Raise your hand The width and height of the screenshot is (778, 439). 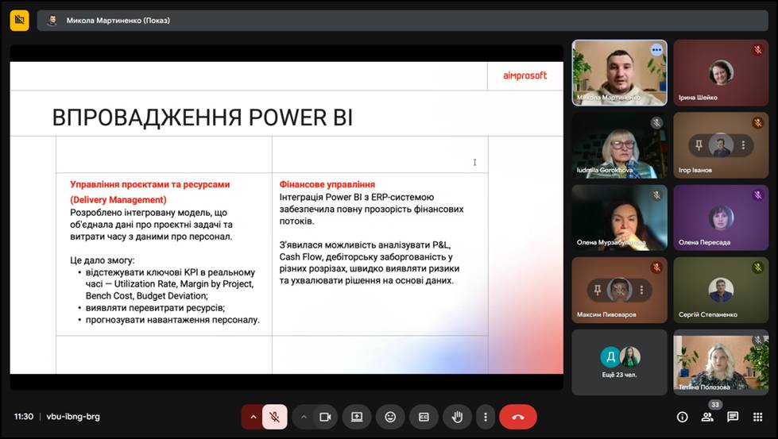(x=458, y=417)
